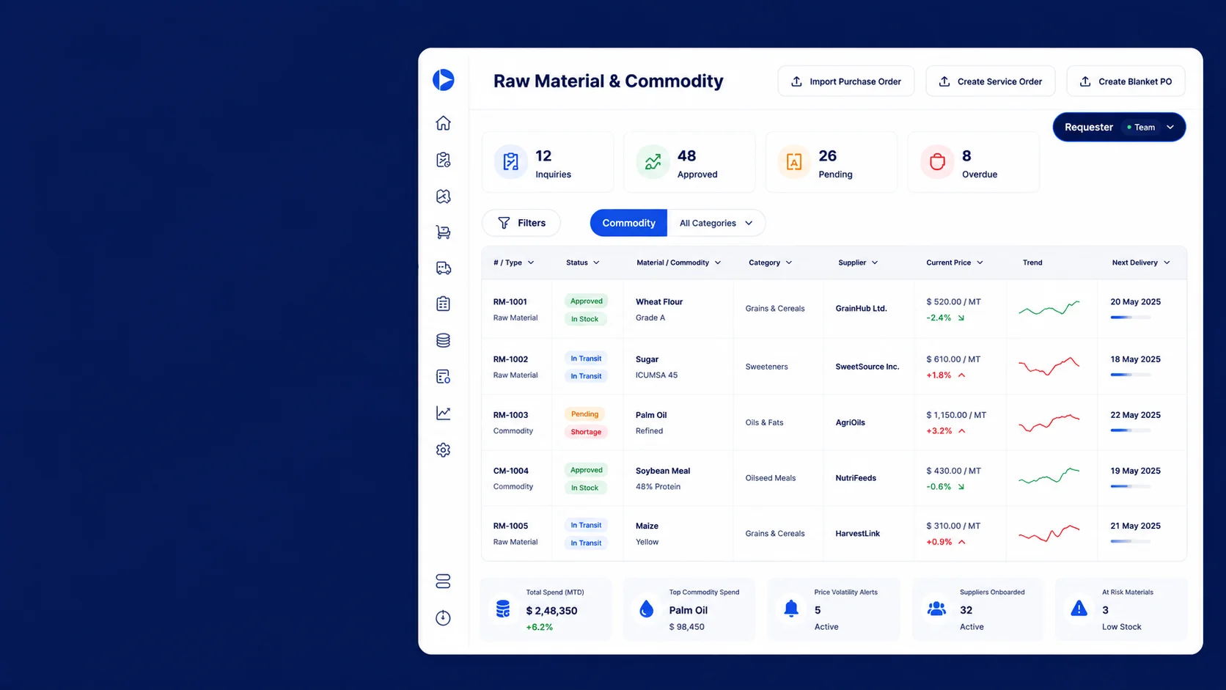Click the Inquiries card icon
Viewport: 1226px width, 690px height.
pos(511,162)
